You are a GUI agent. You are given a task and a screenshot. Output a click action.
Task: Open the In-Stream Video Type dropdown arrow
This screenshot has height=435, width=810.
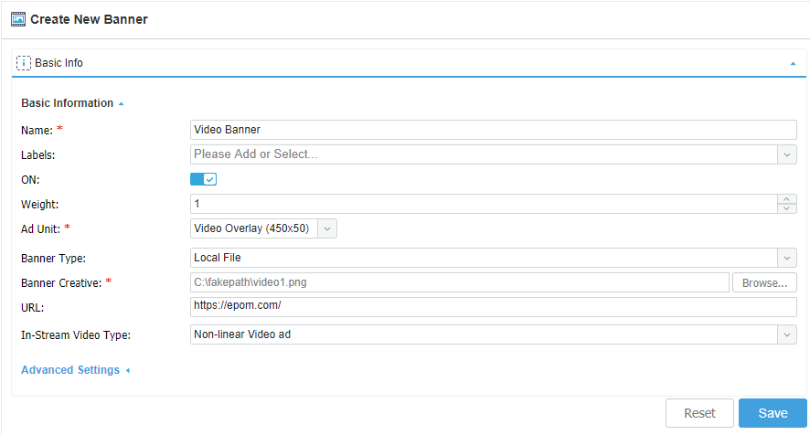787,334
